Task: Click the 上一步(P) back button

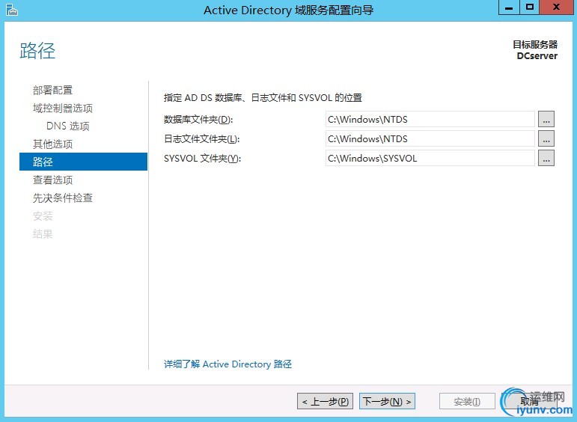Action: [325, 401]
